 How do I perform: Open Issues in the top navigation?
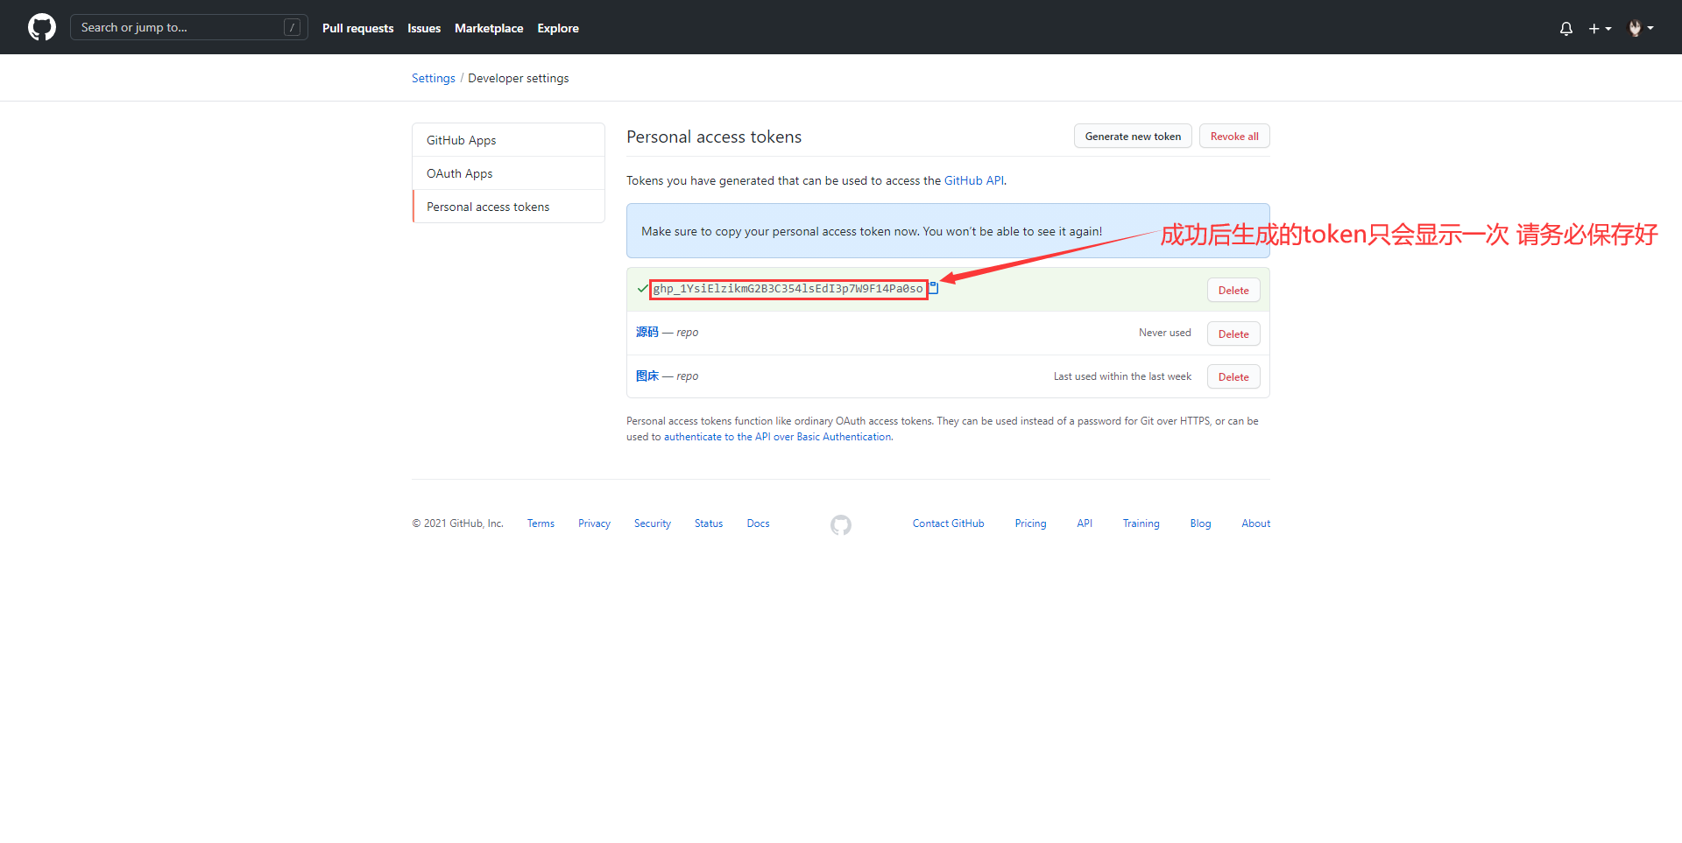tap(424, 28)
